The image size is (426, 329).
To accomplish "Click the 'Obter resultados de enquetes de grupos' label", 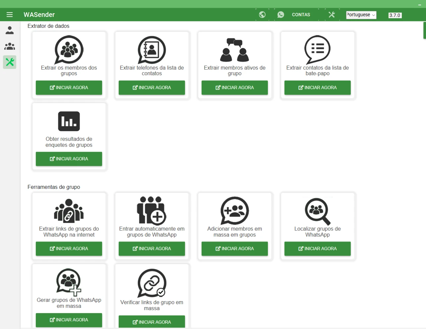I will pyautogui.click(x=69, y=142).
